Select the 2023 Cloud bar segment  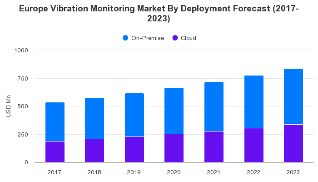point(293,143)
